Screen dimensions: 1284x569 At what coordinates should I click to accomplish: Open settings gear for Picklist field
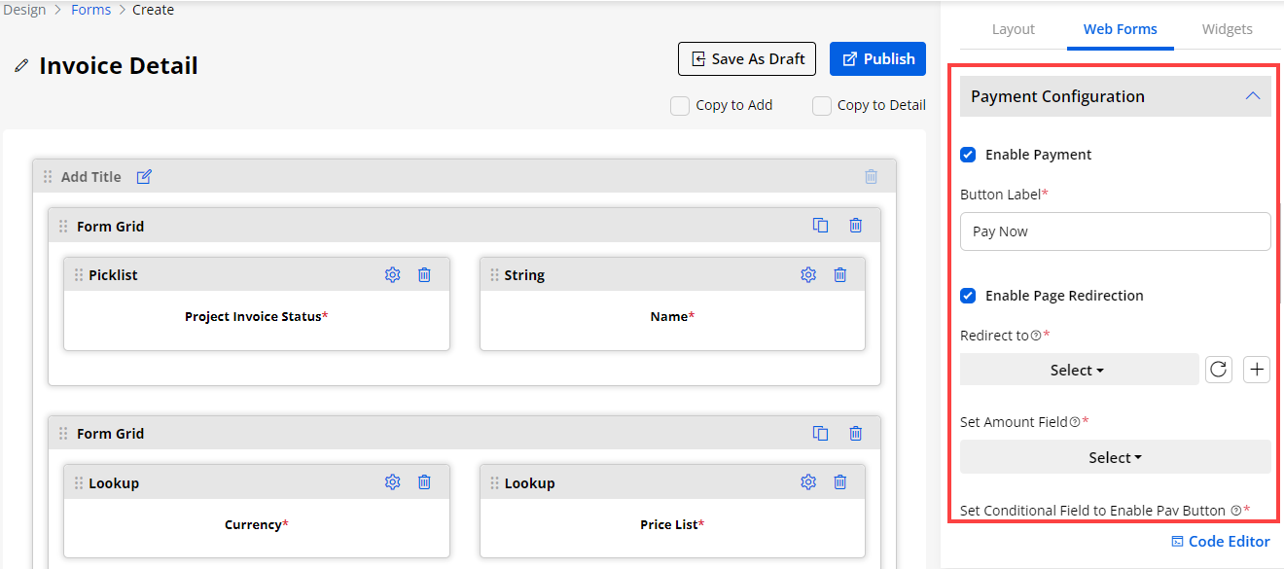pos(393,275)
